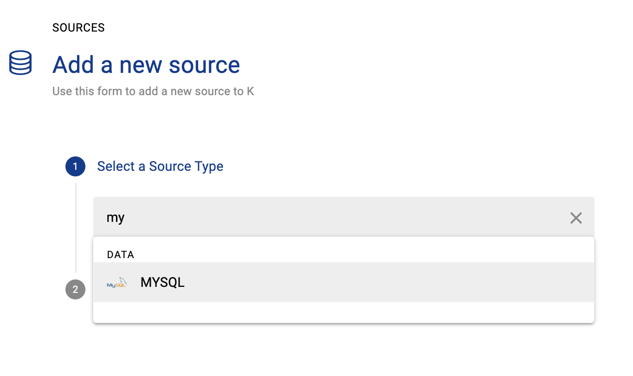Open the SOURCES breadcrumb label

pos(78,28)
